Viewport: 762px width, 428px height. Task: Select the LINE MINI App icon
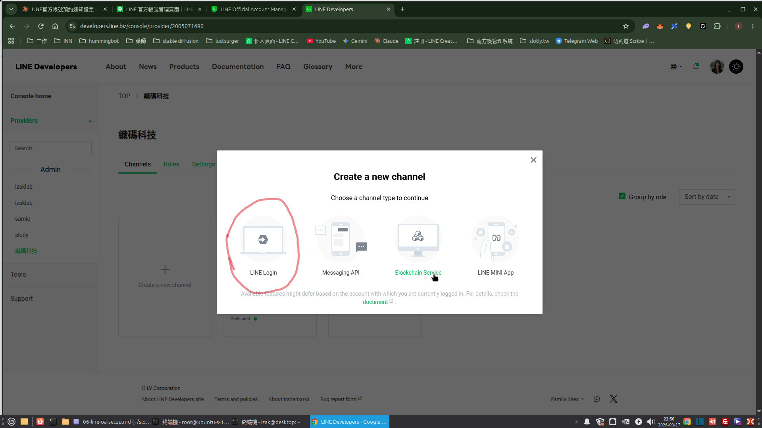click(495, 239)
